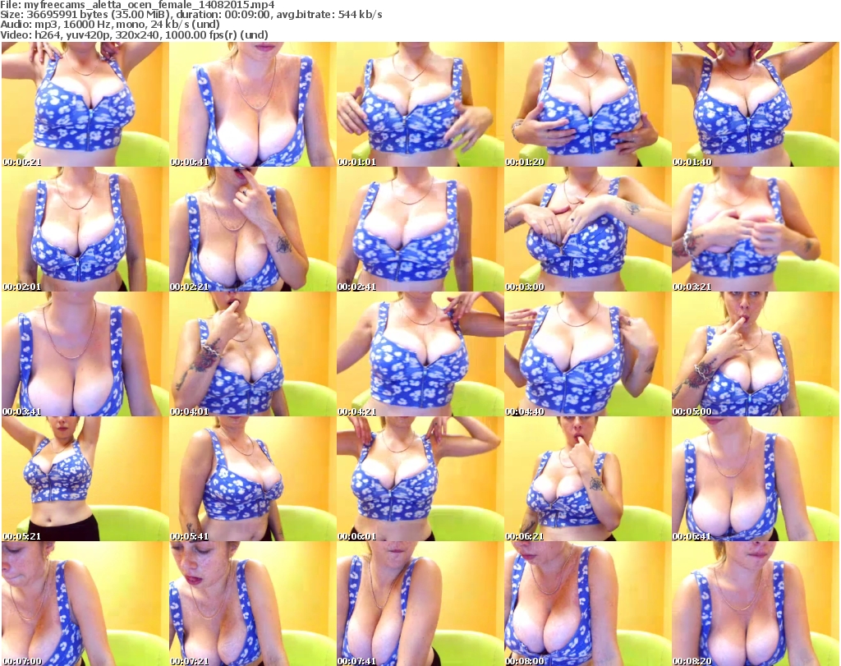The image size is (841, 666).
Task: Choose the thumbnail marked 00:07:41
Action: click(420, 604)
